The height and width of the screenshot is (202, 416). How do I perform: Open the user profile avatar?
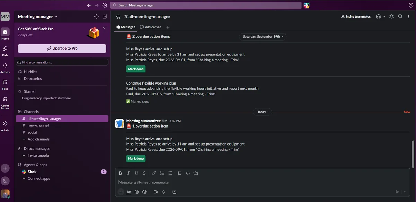click(5, 194)
